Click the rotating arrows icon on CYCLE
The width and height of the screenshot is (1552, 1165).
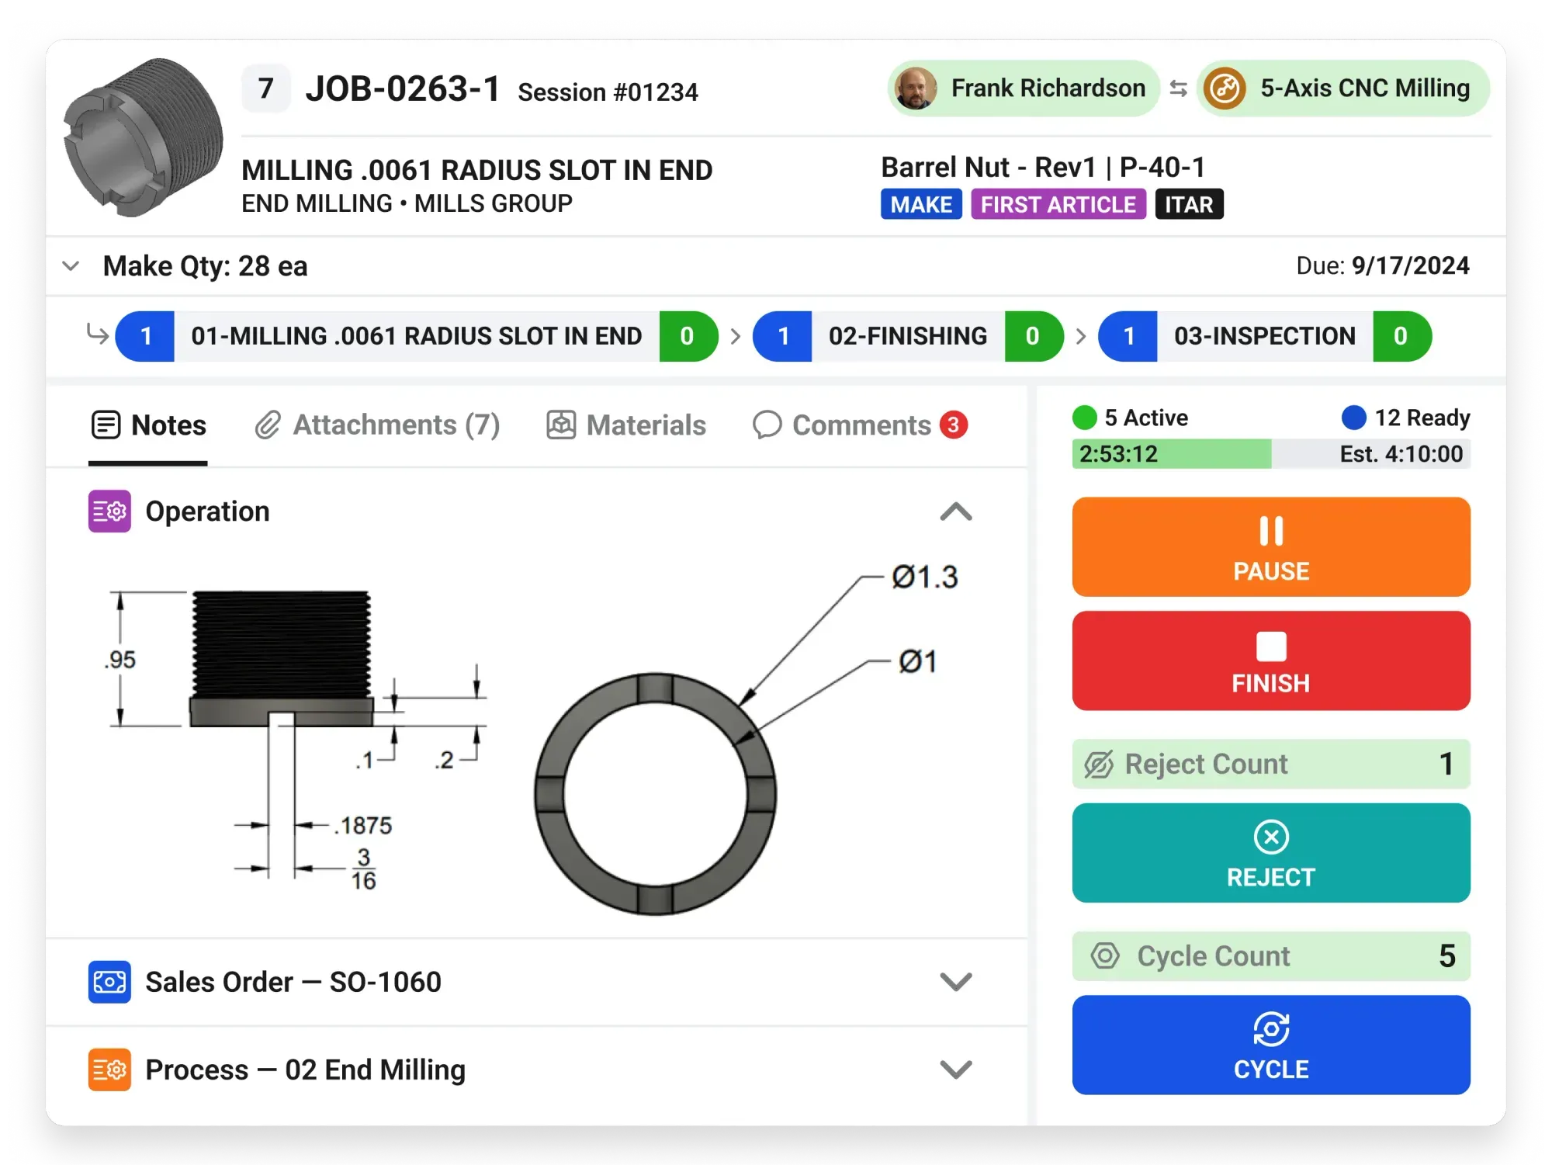tap(1271, 1030)
